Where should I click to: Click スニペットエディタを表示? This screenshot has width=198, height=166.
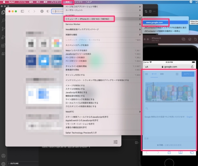coord(103,45)
